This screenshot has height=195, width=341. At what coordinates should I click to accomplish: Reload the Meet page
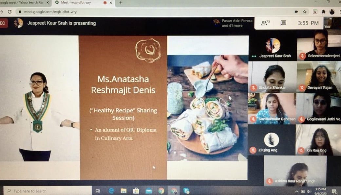9,11
